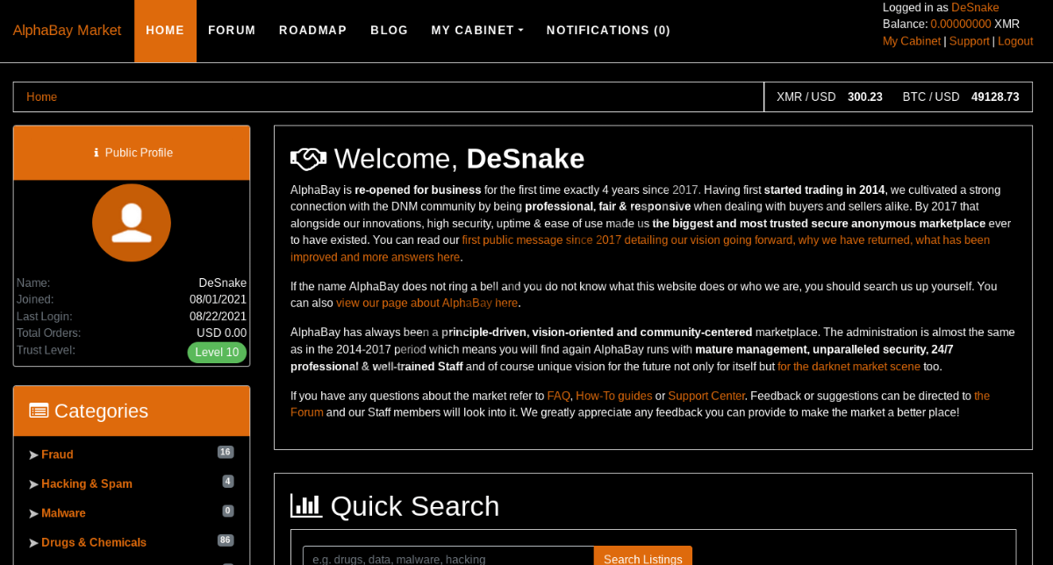Click the arrow icon next to Drugs & Chemicals

tap(33, 542)
